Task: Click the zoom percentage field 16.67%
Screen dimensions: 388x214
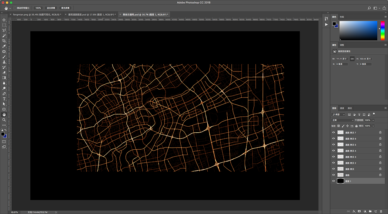Action: point(15,212)
